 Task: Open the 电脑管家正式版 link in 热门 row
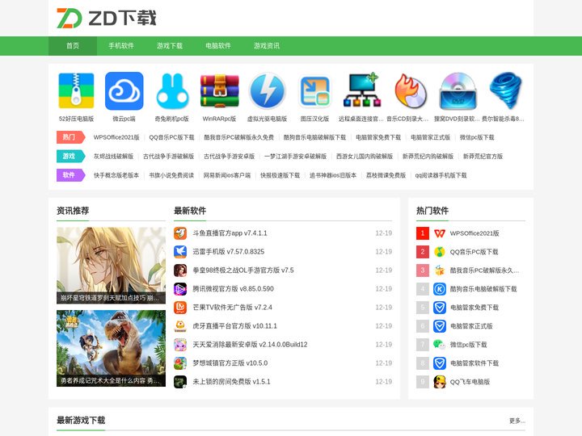point(430,137)
